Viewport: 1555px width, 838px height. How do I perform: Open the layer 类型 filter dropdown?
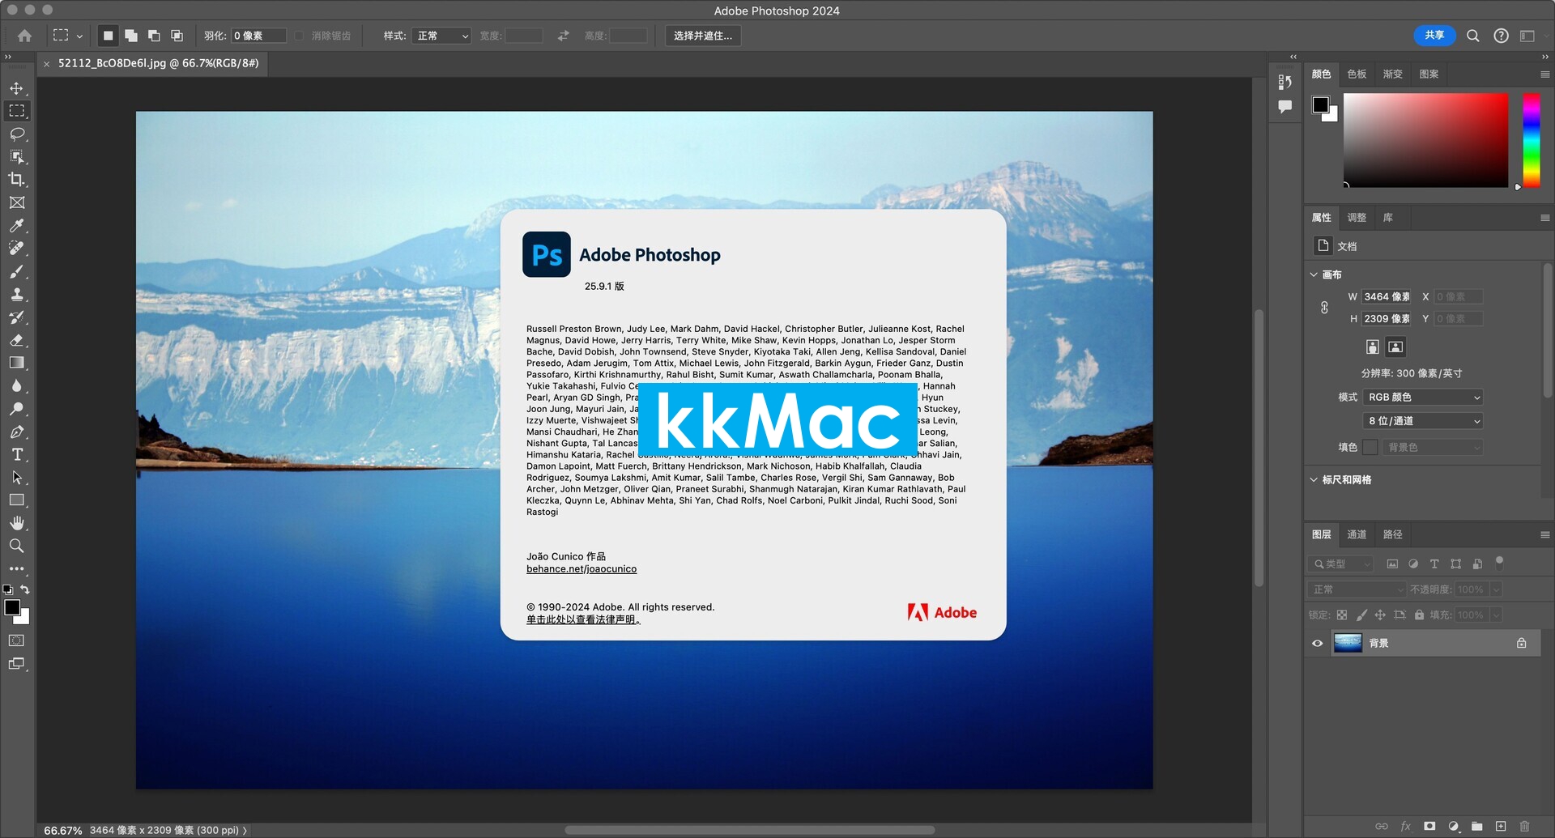1341,564
